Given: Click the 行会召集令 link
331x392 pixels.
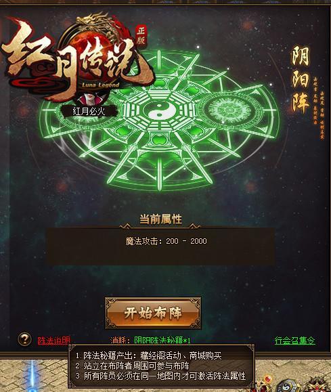Looking at the screenshot, I should (294, 341).
